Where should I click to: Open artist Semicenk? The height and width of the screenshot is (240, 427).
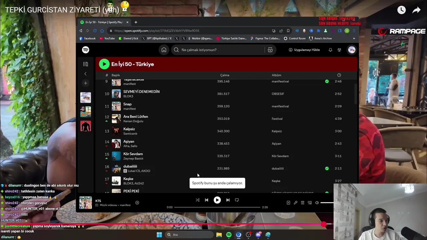click(x=130, y=134)
